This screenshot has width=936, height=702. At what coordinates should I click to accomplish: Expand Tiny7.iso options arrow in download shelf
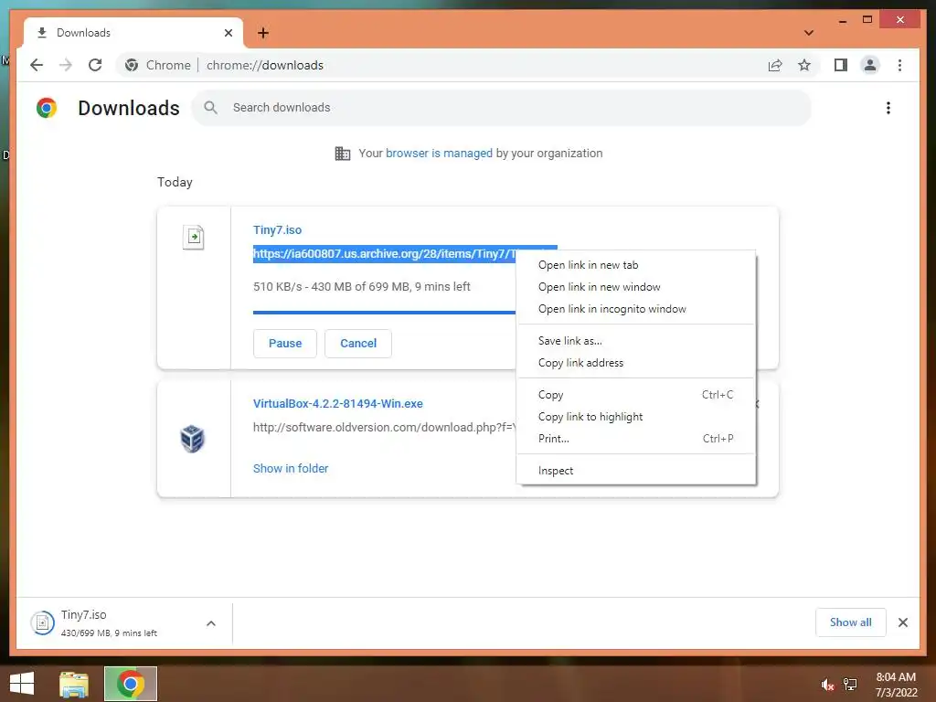click(x=211, y=623)
